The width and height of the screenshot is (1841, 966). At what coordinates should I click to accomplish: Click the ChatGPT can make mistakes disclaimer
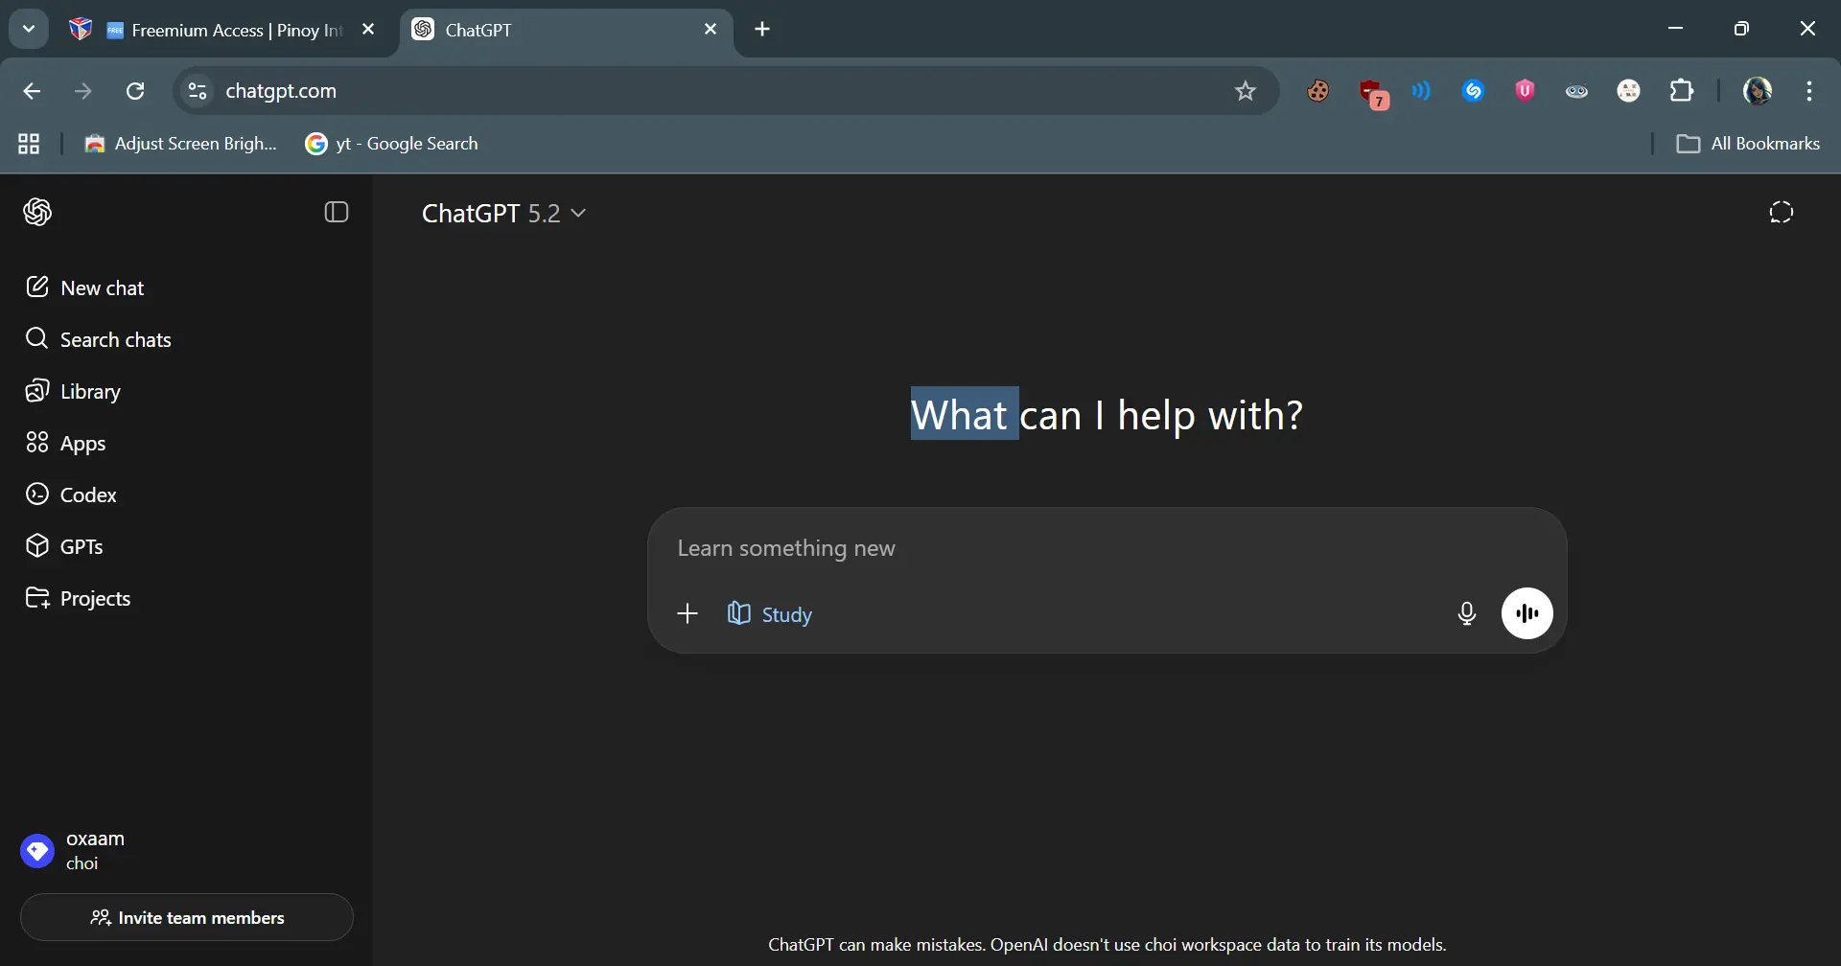click(1107, 945)
